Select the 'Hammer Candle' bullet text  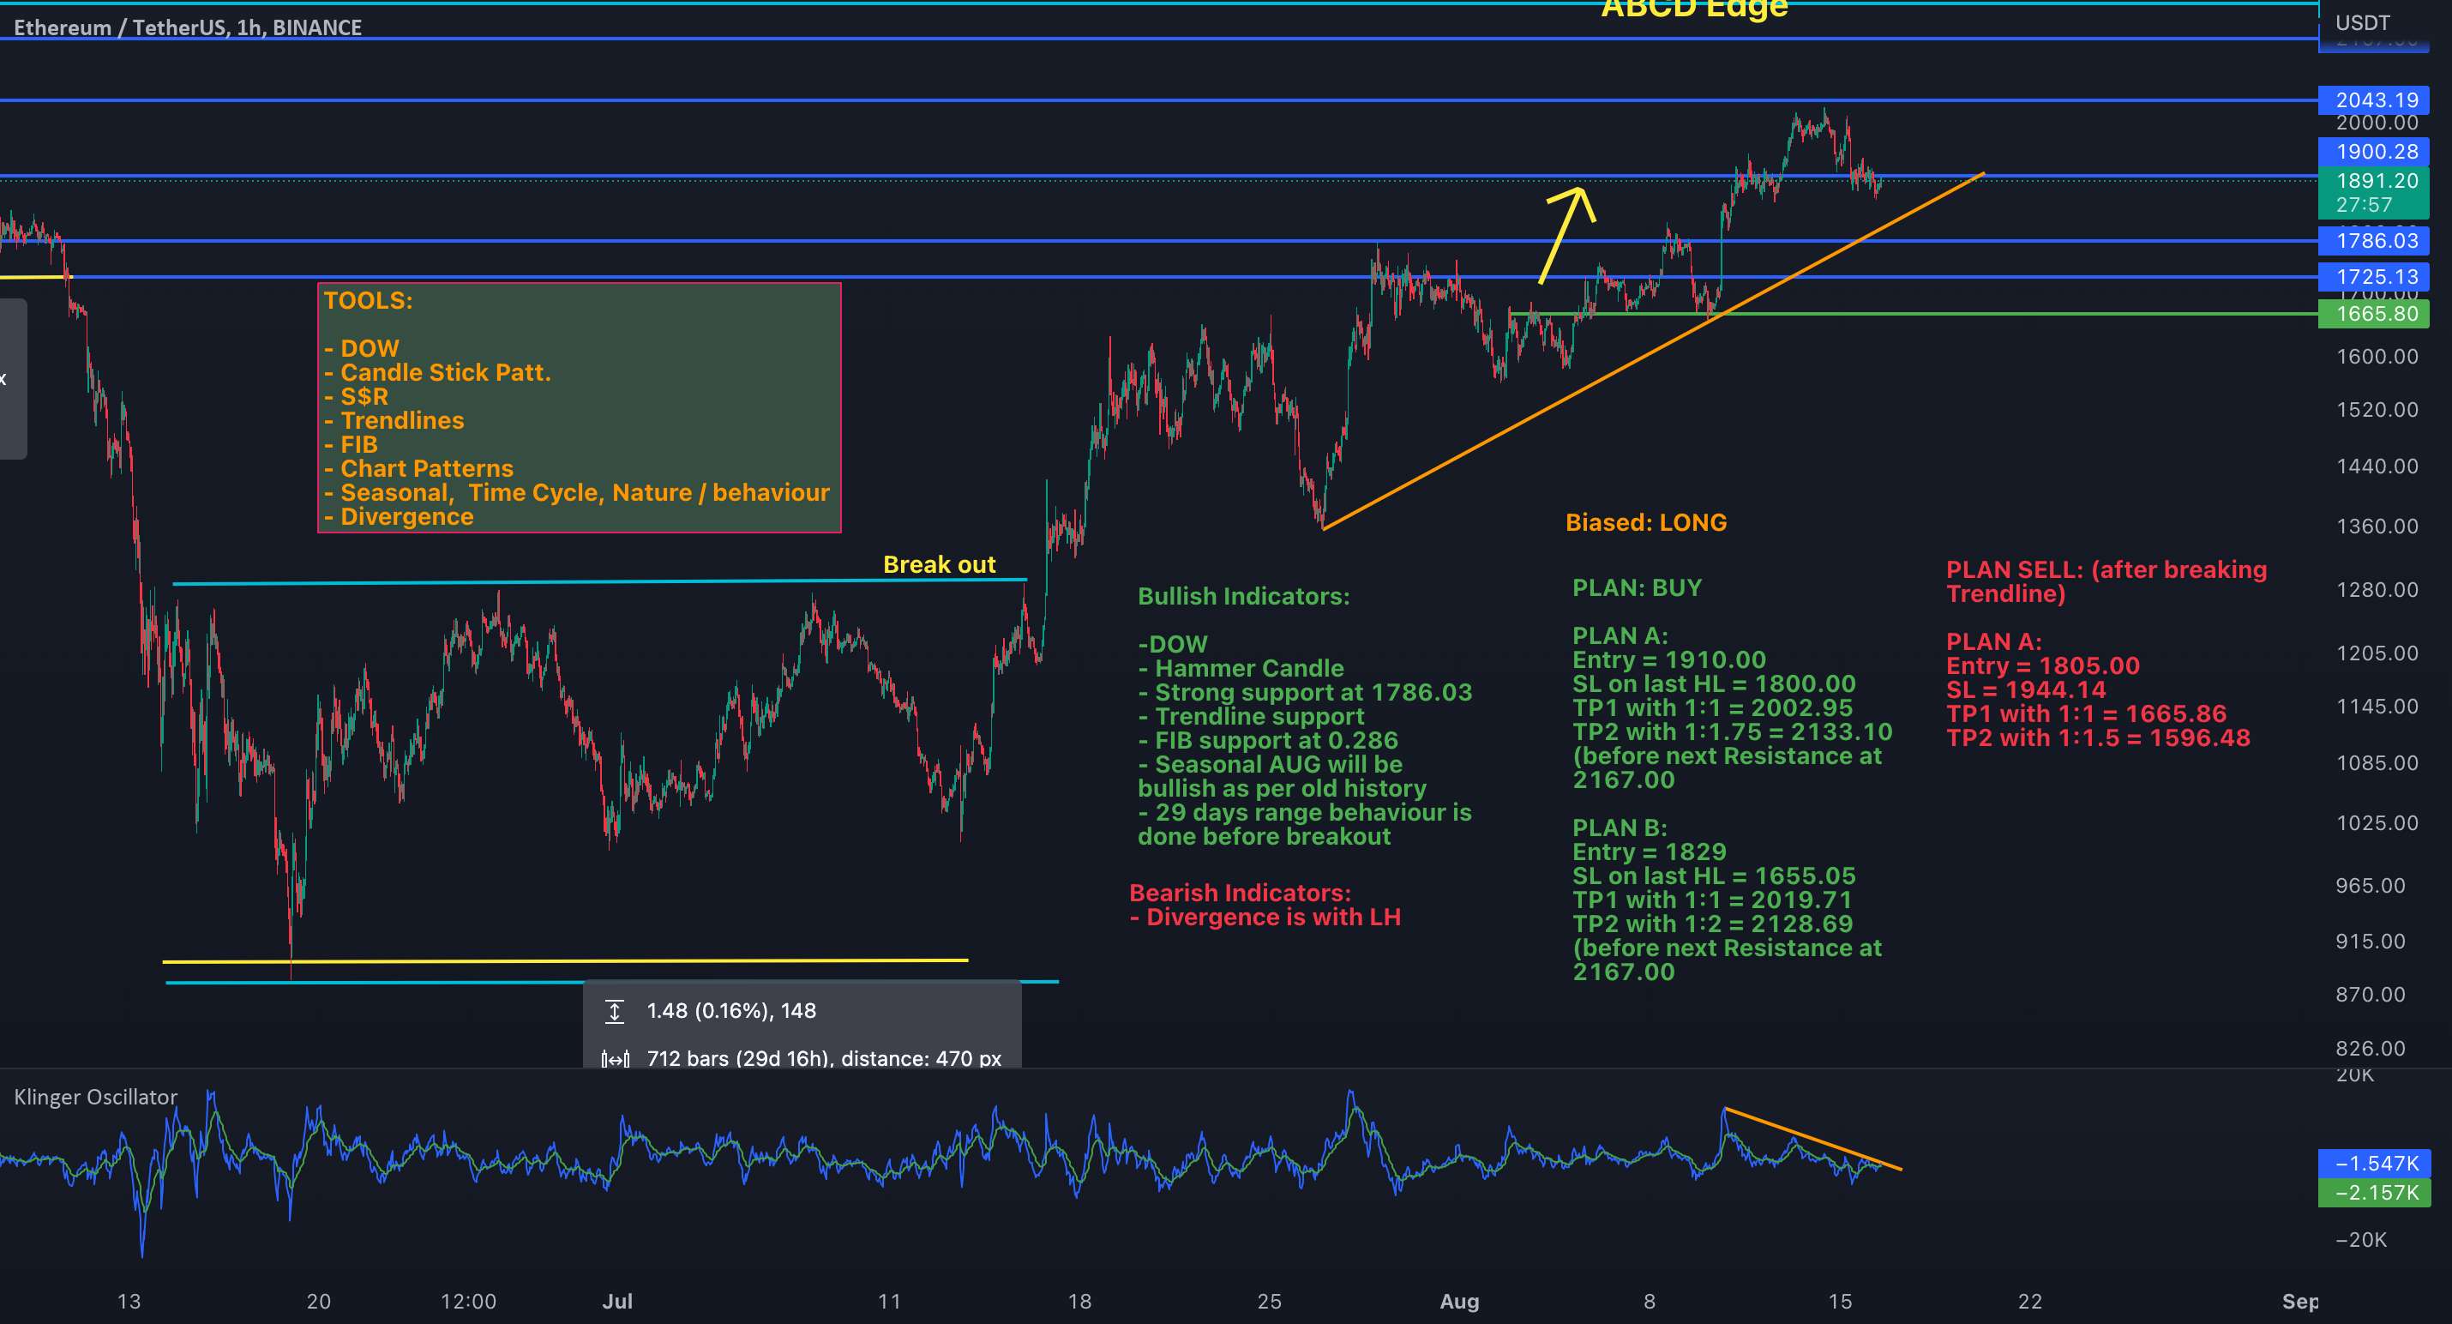tap(1241, 668)
